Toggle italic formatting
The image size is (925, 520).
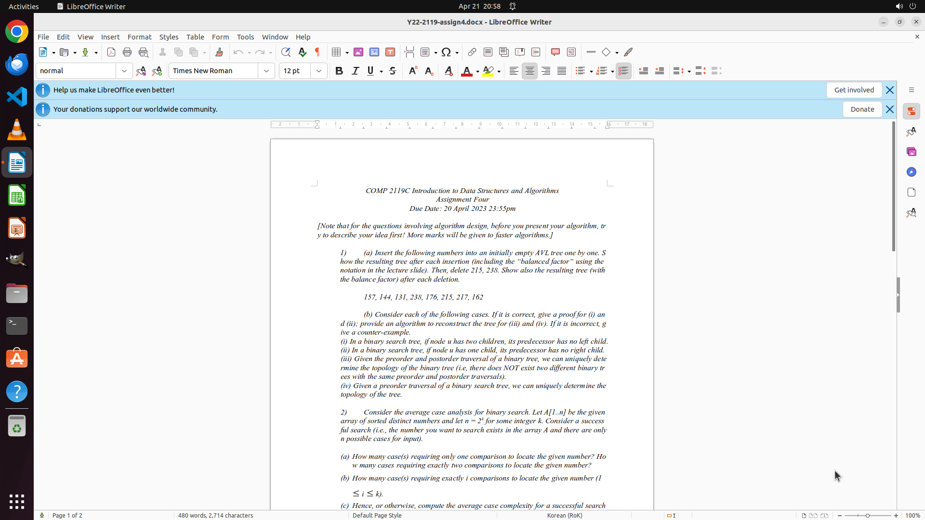355,71
